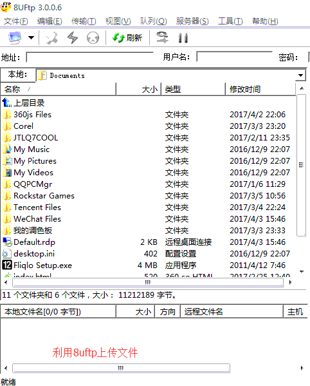Focus the 用户名 username input field
This screenshot has height=386, width=310.
click(234, 57)
